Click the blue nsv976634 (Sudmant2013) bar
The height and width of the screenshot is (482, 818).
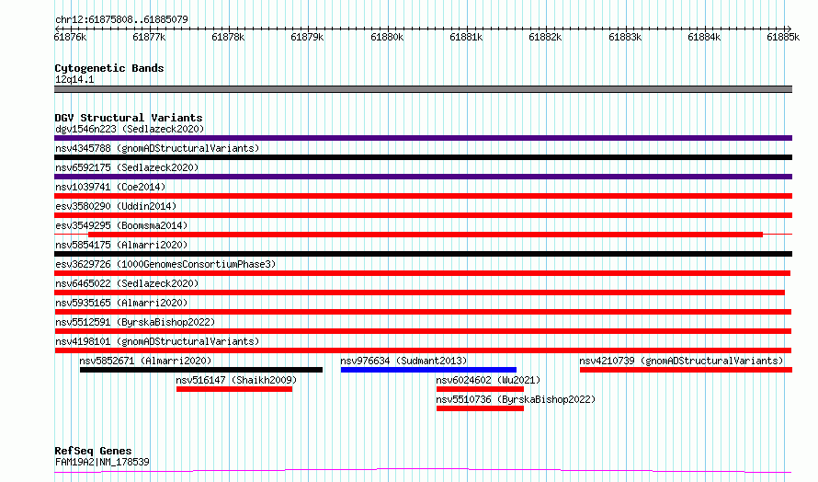pos(428,370)
